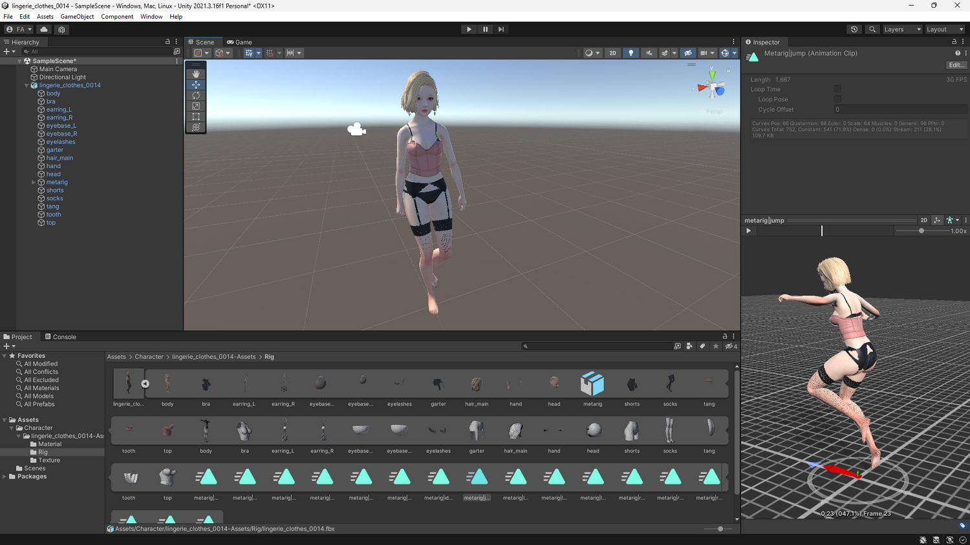
Task: Adjust the 1.00x preview speed slider
Action: pos(921,231)
